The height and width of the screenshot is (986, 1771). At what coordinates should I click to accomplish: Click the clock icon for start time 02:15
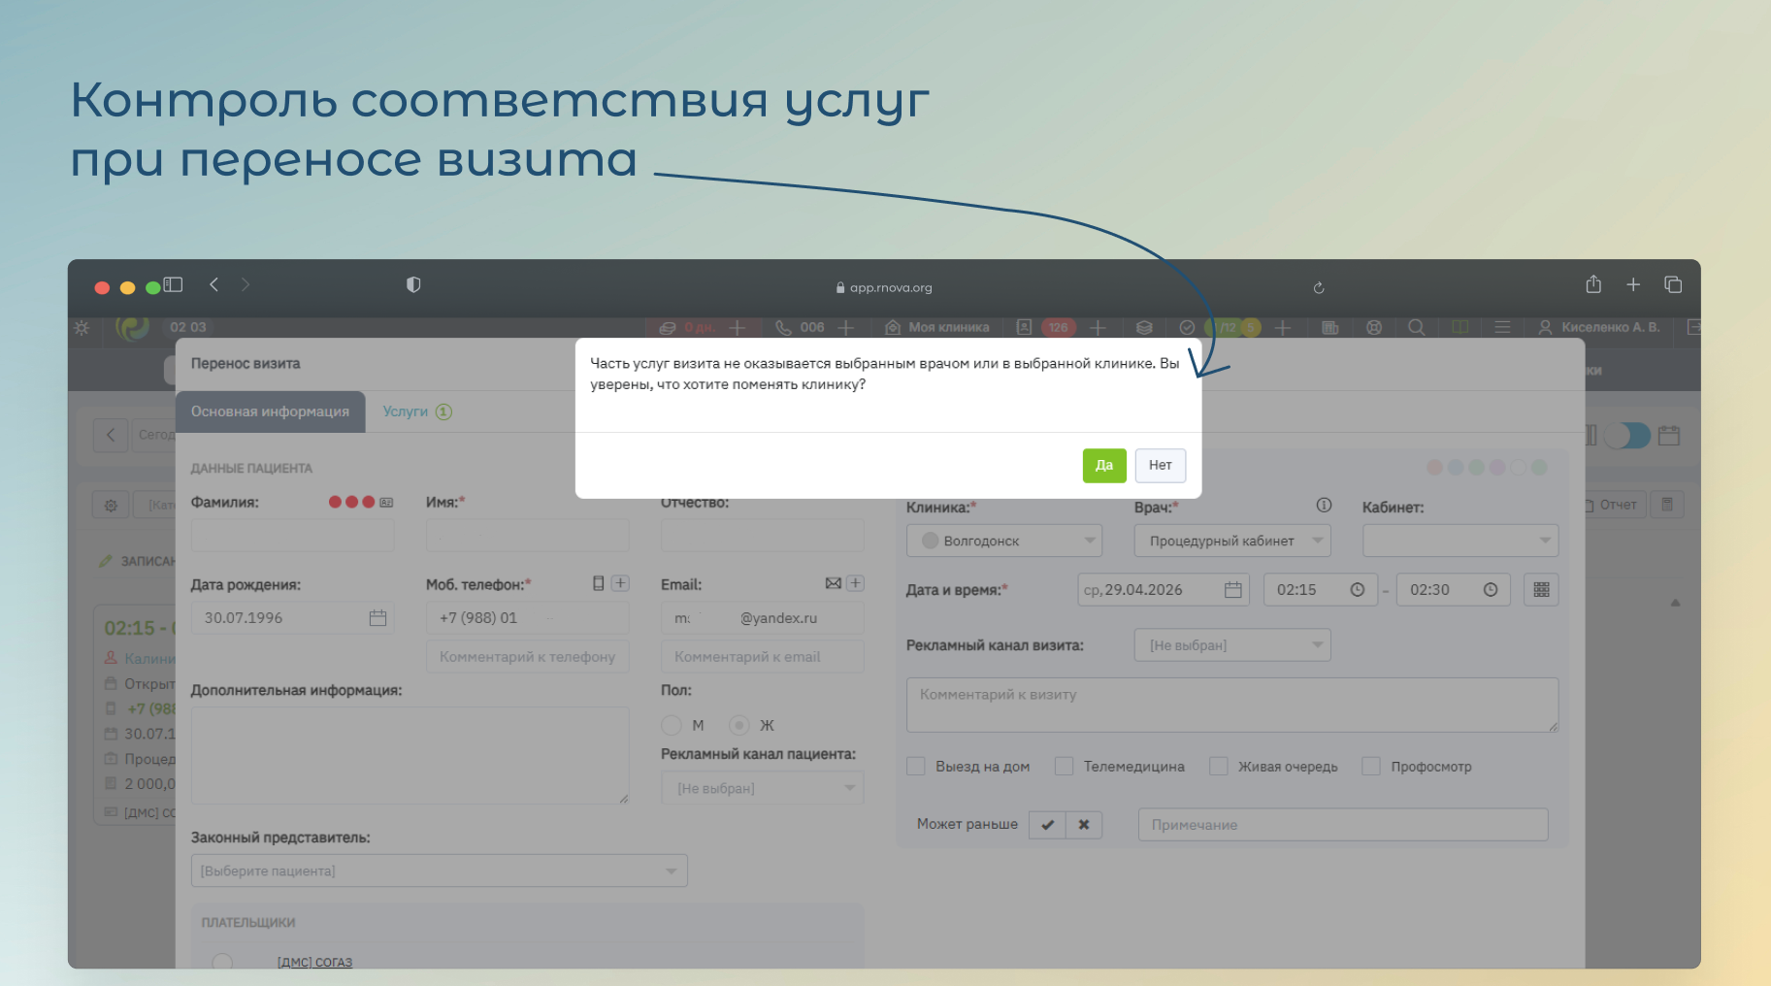[1357, 590]
